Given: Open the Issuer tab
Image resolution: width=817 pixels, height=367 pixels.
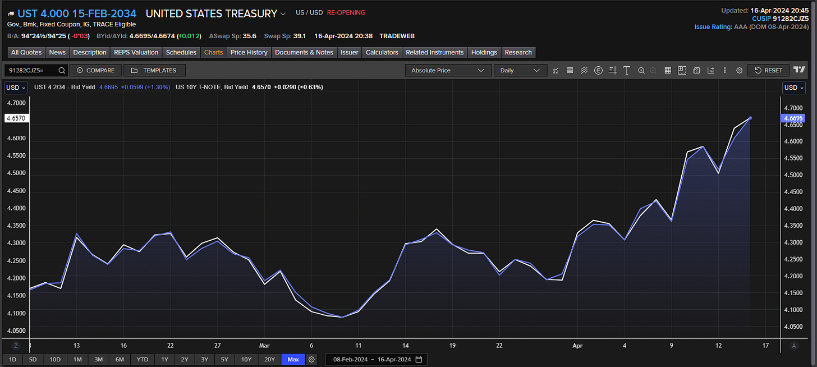Looking at the screenshot, I should [349, 52].
